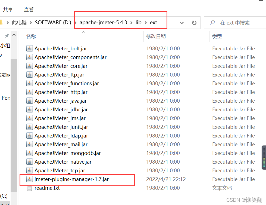Click the jar icon of ApacheJMeter_tcp.jar
This screenshot has width=266, height=205.
(x=30, y=170)
